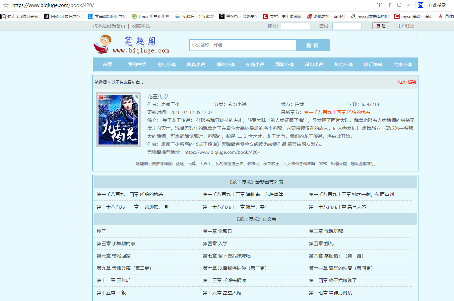Open 科幻小说 category in navigation

[x=314, y=64]
